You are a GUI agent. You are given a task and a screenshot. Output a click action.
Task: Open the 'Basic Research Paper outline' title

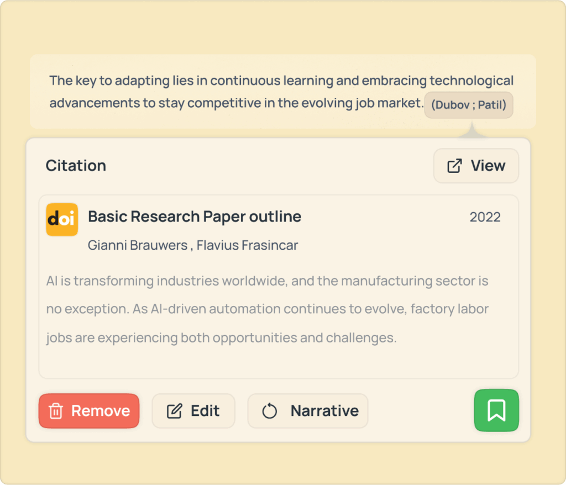pyautogui.click(x=195, y=217)
